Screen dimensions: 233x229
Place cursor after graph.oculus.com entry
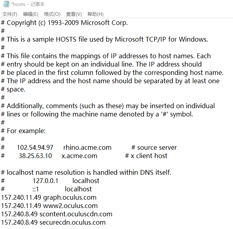pos(97,197)
